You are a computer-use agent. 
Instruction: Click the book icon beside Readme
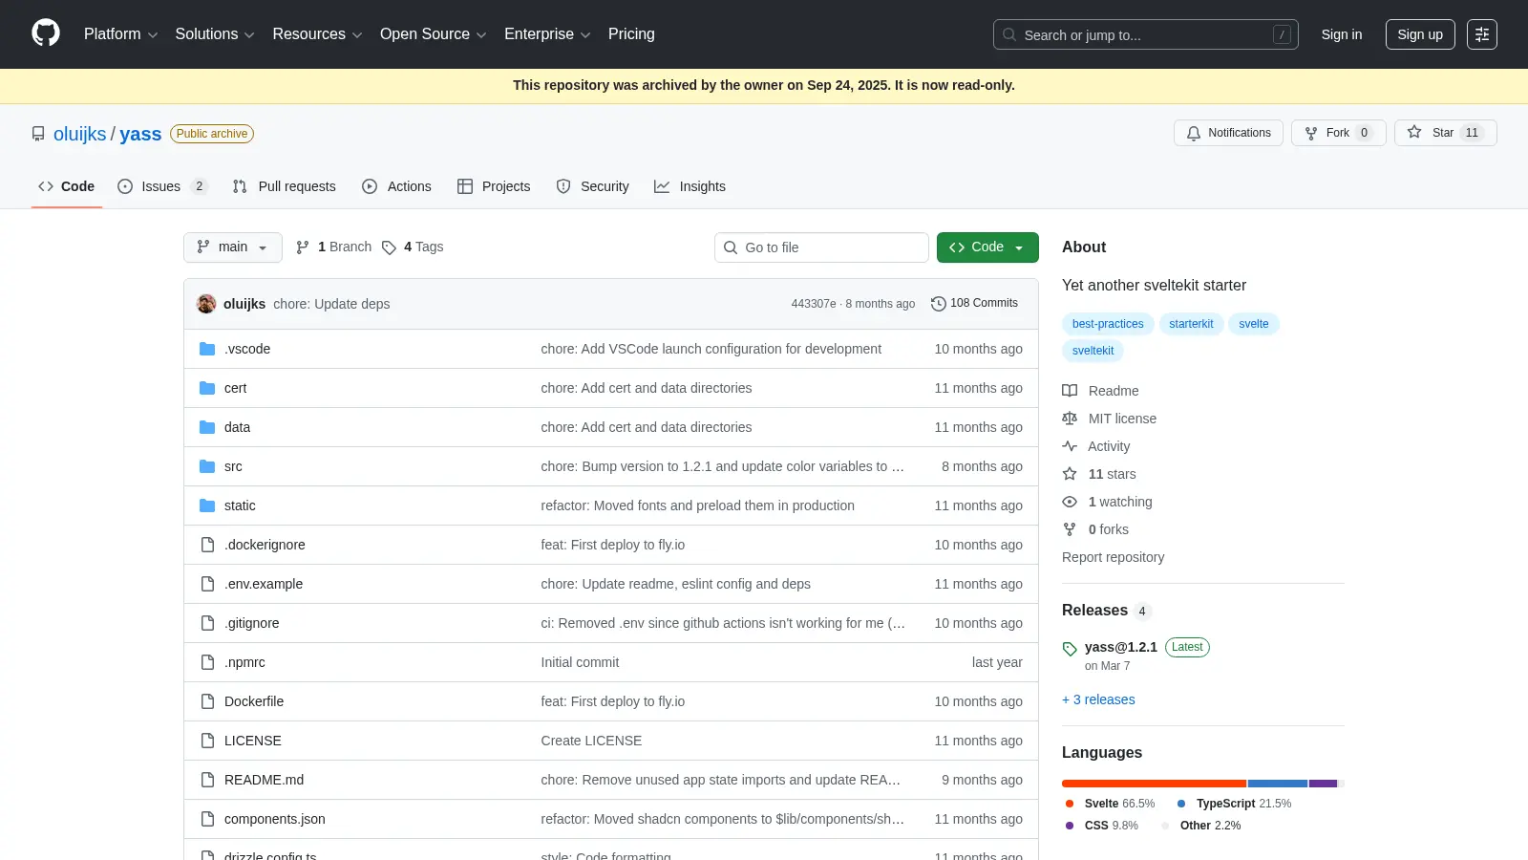pos(1070,391)
